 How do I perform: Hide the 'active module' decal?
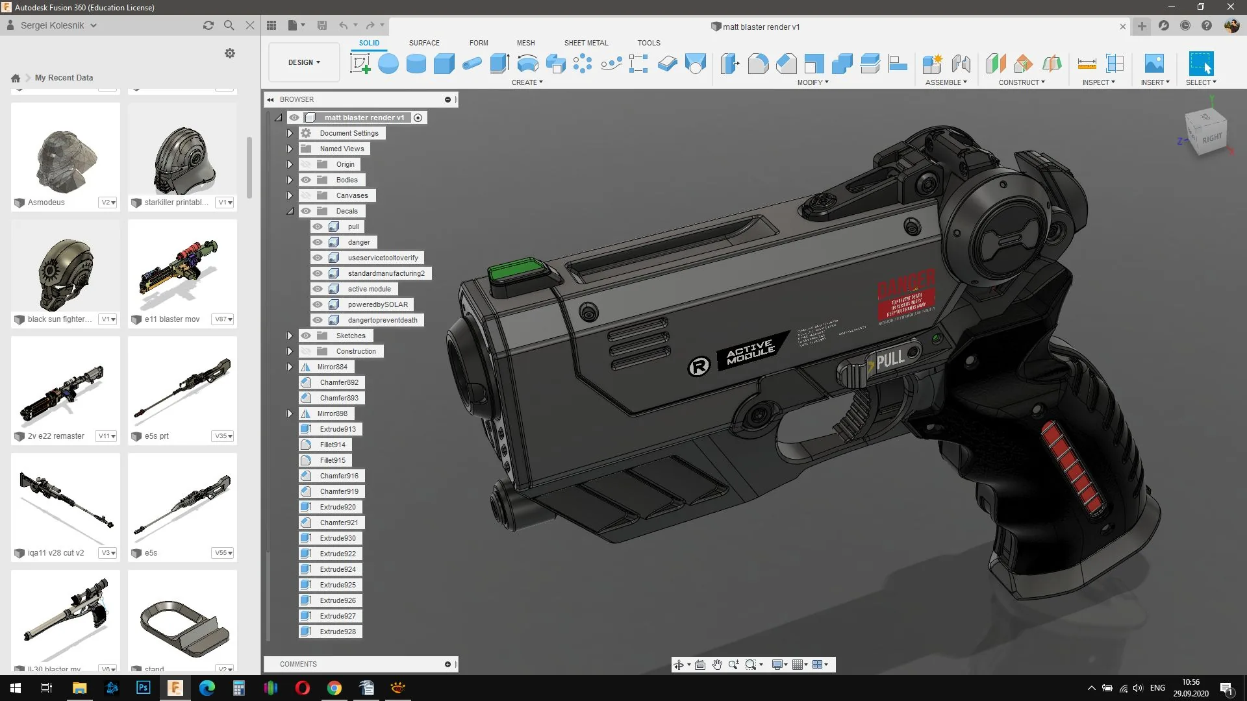[x=318, y=289]
